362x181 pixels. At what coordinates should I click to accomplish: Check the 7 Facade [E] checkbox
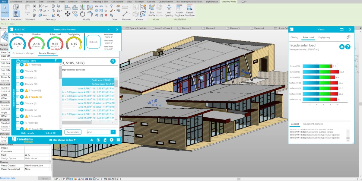click(18, 103)
